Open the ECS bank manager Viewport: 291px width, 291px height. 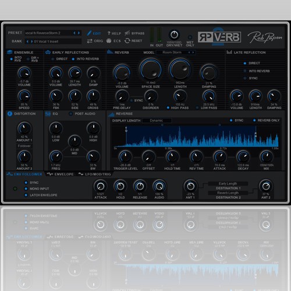tap(109, 41)
